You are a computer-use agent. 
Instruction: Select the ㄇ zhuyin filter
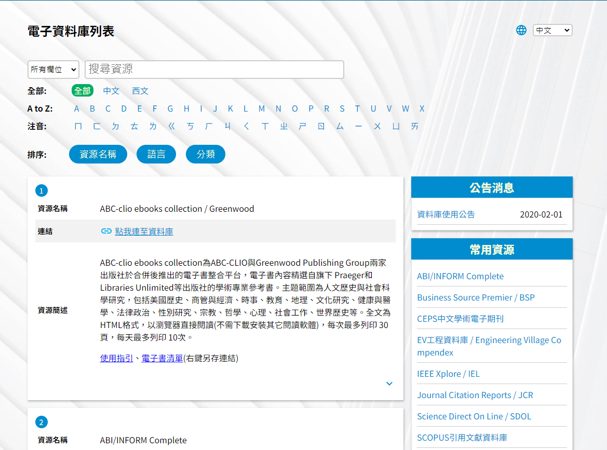[x=78, y=126]
